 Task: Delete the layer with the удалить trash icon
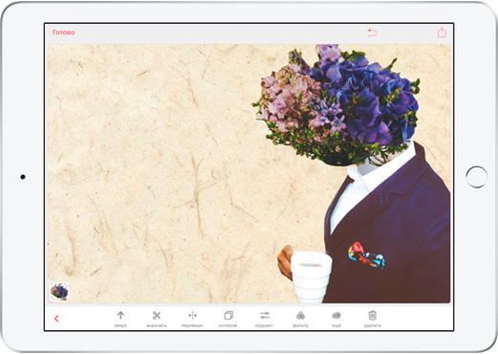point(373,319)
